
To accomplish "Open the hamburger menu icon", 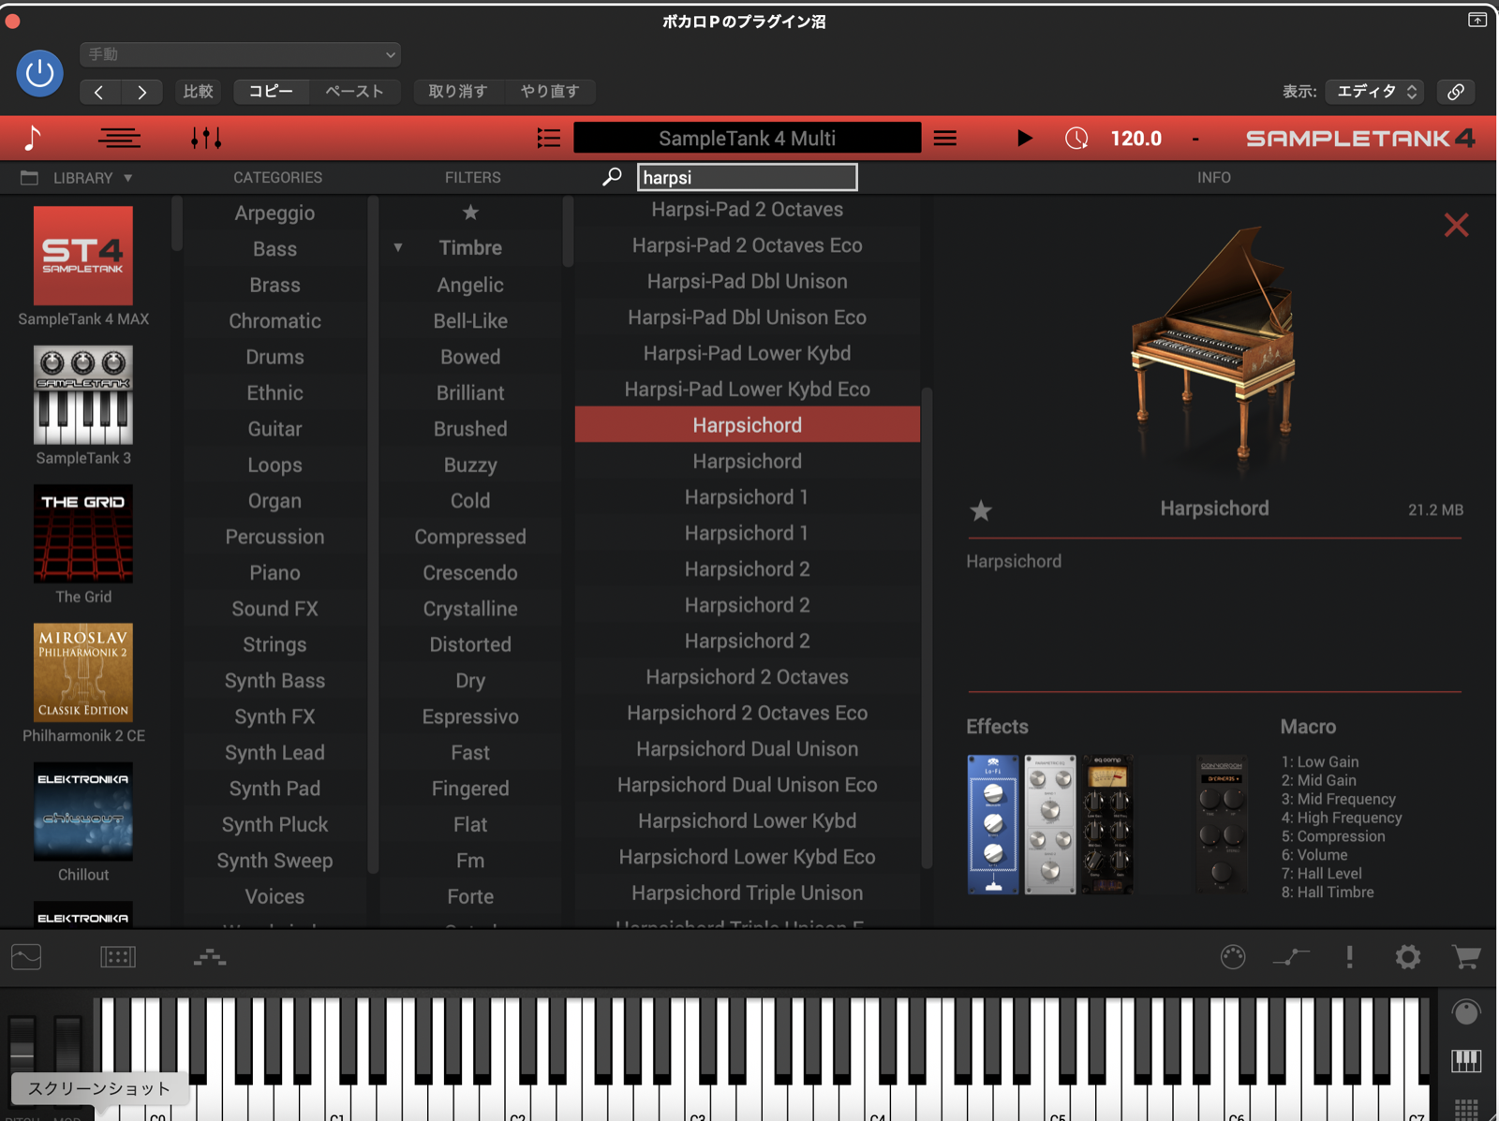I will [x=945, y=139].
